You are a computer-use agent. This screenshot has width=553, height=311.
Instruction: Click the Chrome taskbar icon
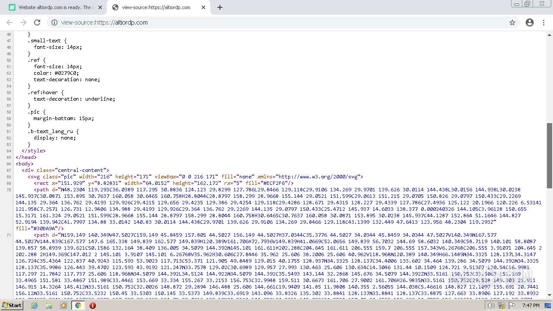point(78,305)
